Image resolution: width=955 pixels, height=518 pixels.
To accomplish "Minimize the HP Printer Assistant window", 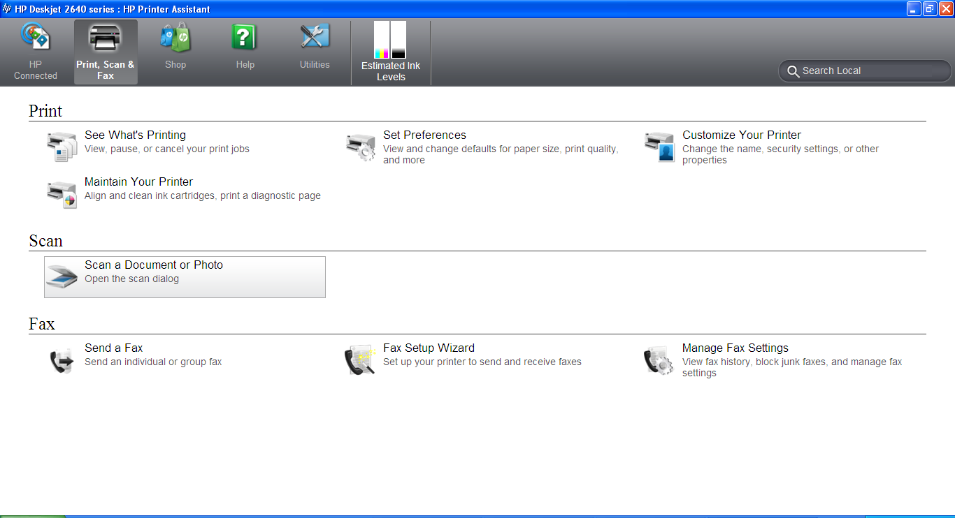I will coord(914,9).
